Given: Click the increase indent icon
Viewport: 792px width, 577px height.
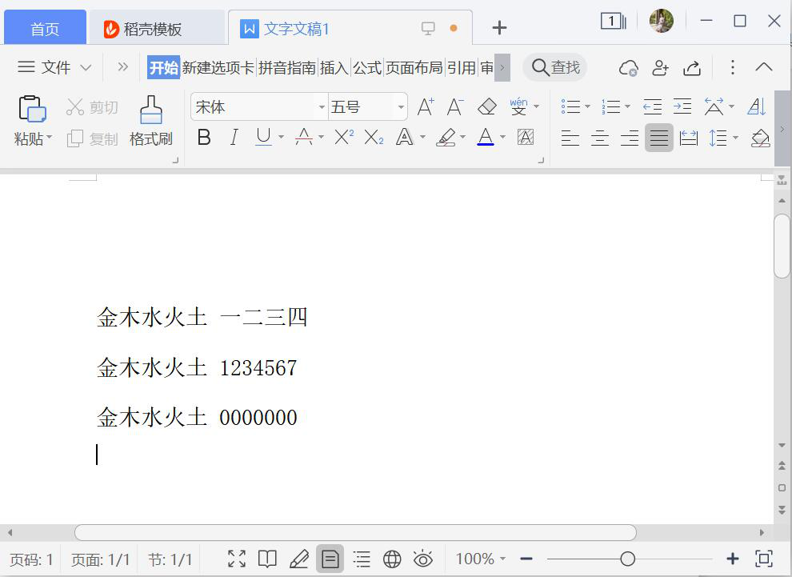Looking at the screenshot, I should pos(682,106).
